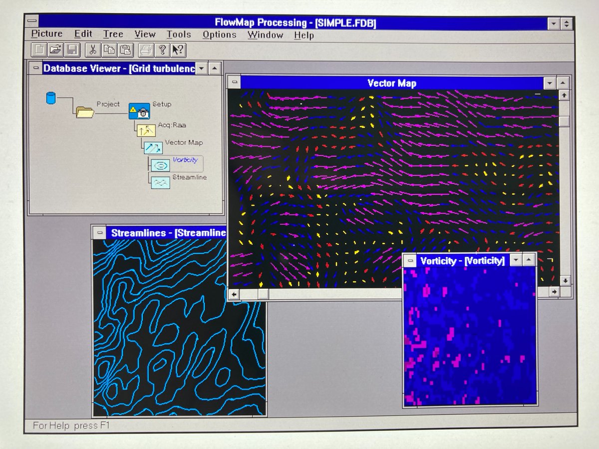Screen dimensions: 599x449
Task: Minimize the Vector Map window
Action: coord(550,83)
